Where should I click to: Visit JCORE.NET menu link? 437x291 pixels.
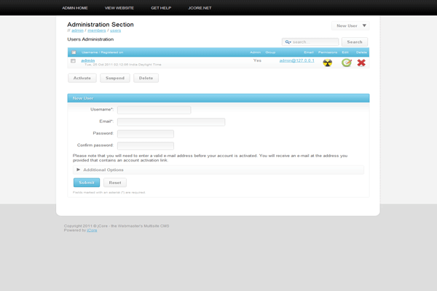click(200, 8)
